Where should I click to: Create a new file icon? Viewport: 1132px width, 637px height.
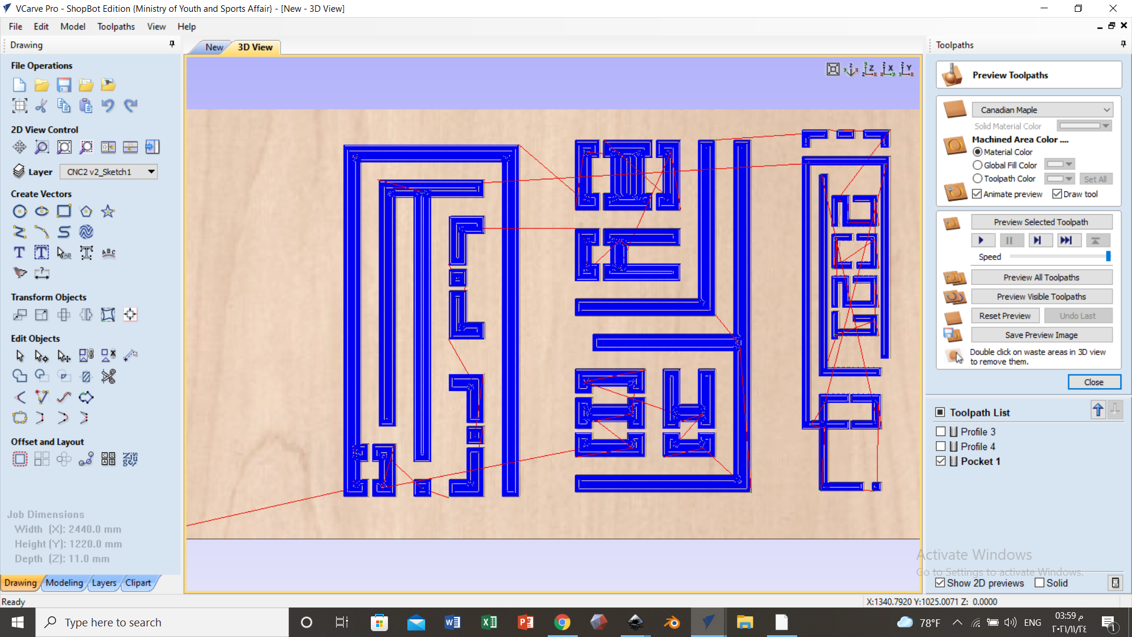pos(19,85)
